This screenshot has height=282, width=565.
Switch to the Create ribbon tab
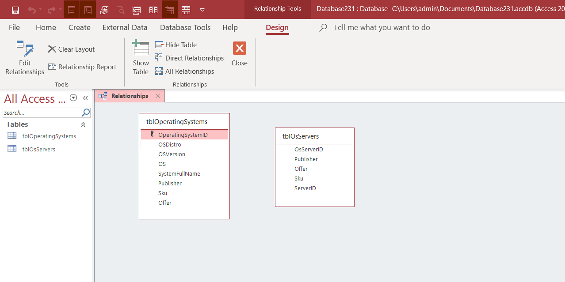tap(80, 27)
